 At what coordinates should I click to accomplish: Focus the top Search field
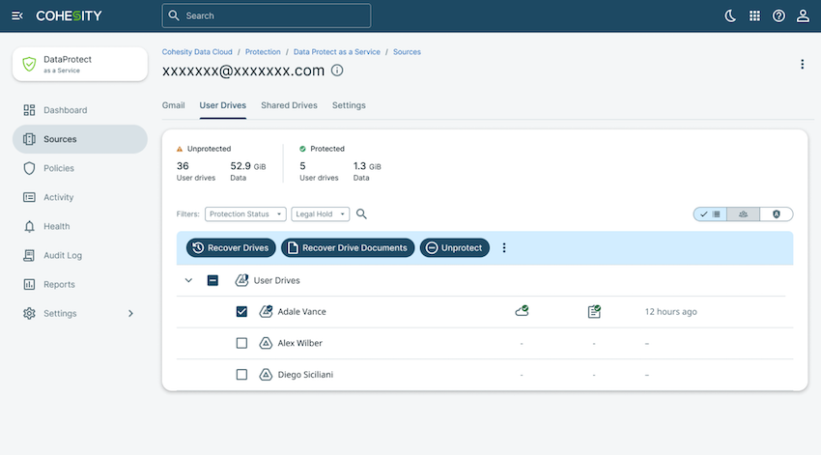[x=267, y=15]
